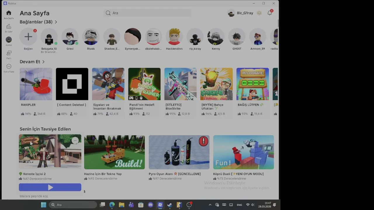The width and height of the screenshot is (374, 210).
Task: Click the volume icon in system tray
Action: pyautogui.click(x=253, y=205)
